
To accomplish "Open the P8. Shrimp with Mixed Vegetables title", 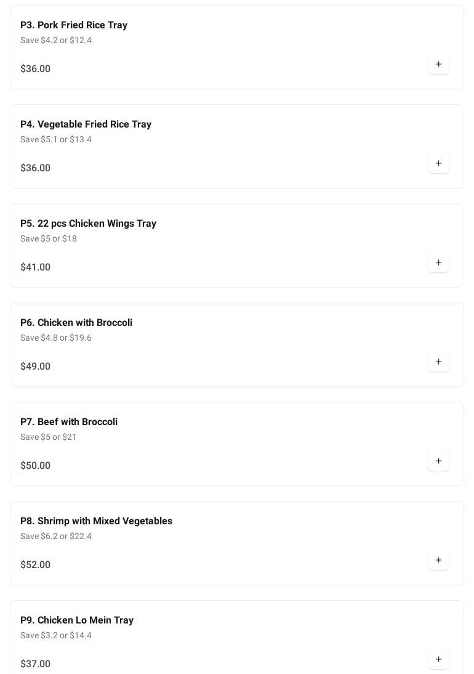I will pos(96,521).
